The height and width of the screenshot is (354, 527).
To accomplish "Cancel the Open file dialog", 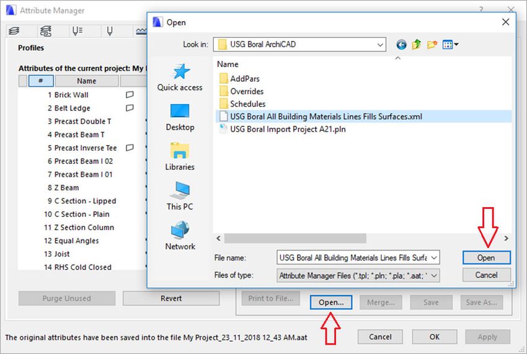I will (x=486, y=275).
